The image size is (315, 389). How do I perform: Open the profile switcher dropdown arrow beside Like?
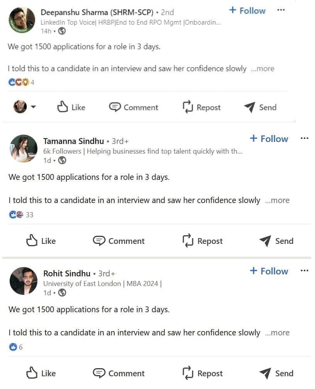click(x=33, y=107)
